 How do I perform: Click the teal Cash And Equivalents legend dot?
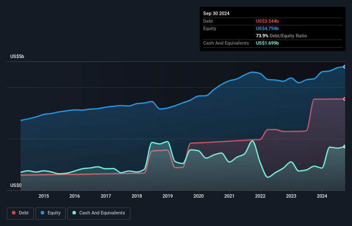pyautogui.click(x=74, y=213)
